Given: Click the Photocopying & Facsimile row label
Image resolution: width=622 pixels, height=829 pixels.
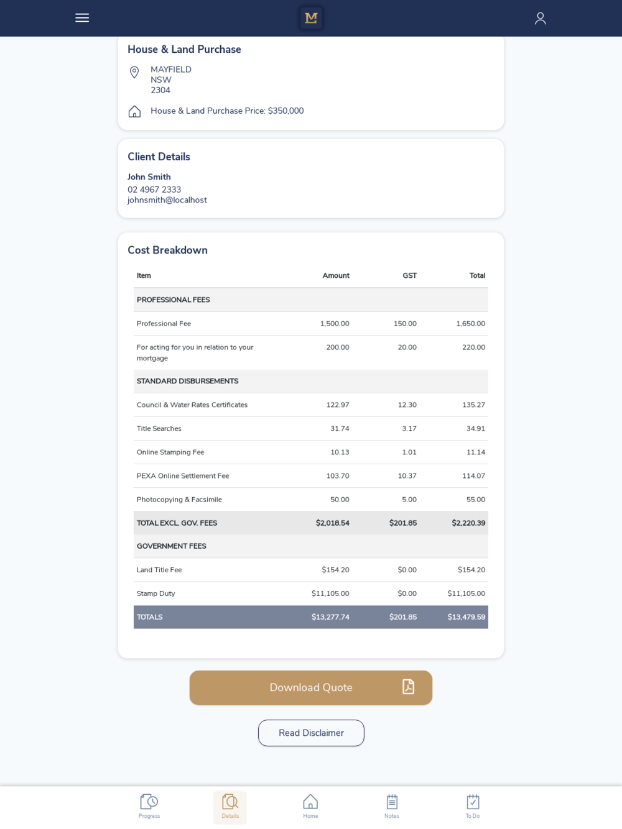Looking at the screenshot, I should click(x=179, y=499).
